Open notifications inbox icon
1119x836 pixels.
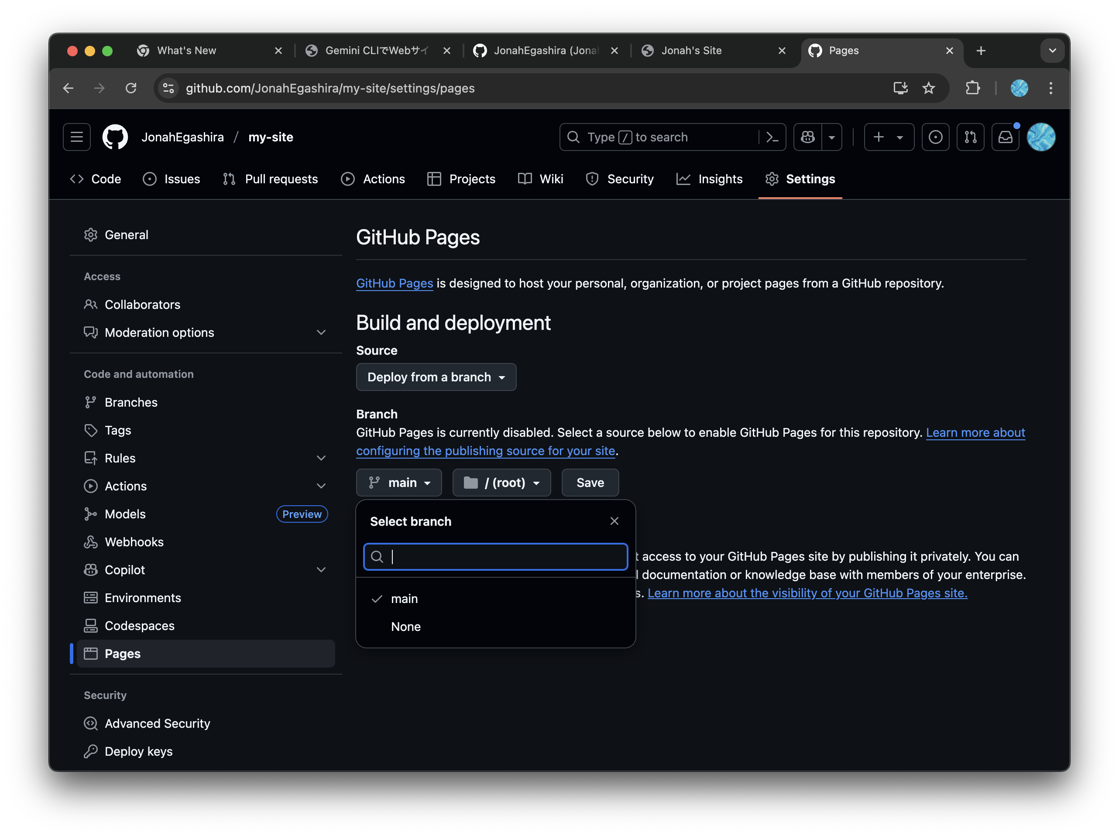tap(1006, 137)
